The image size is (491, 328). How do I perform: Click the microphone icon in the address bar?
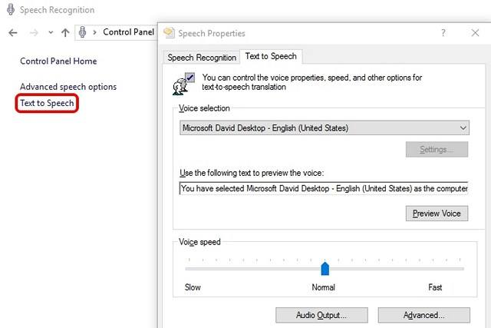tap(82, 32)
